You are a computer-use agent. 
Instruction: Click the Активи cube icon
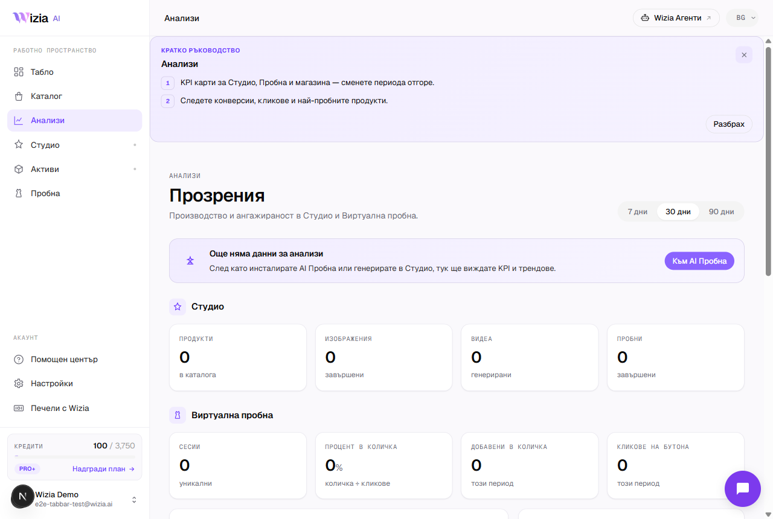click(x=19, y=169)
